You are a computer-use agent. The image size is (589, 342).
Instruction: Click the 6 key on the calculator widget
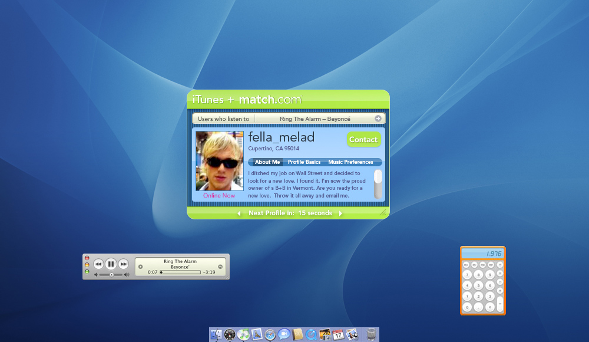coord(490,285)
